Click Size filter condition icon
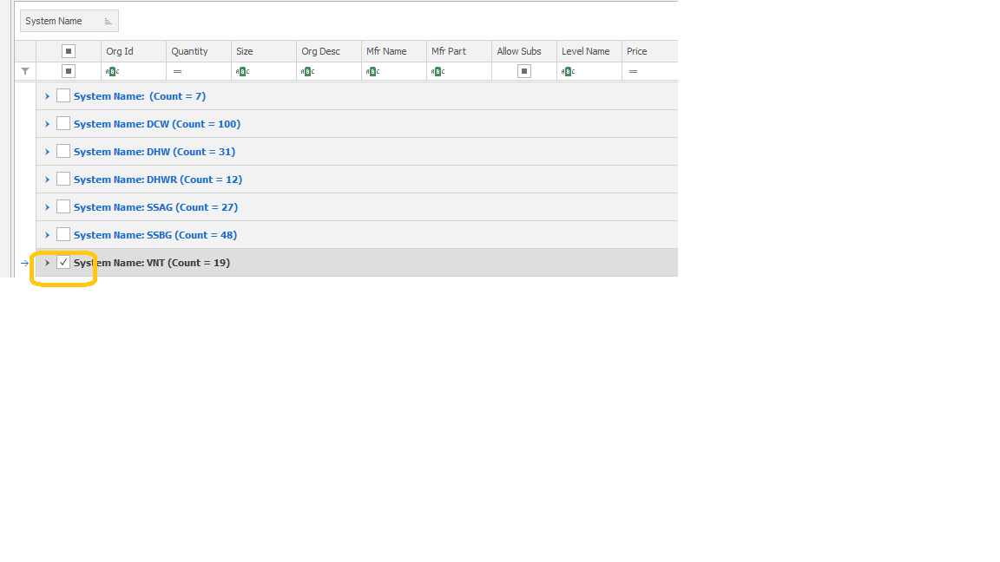 click(x=242, y=71)
